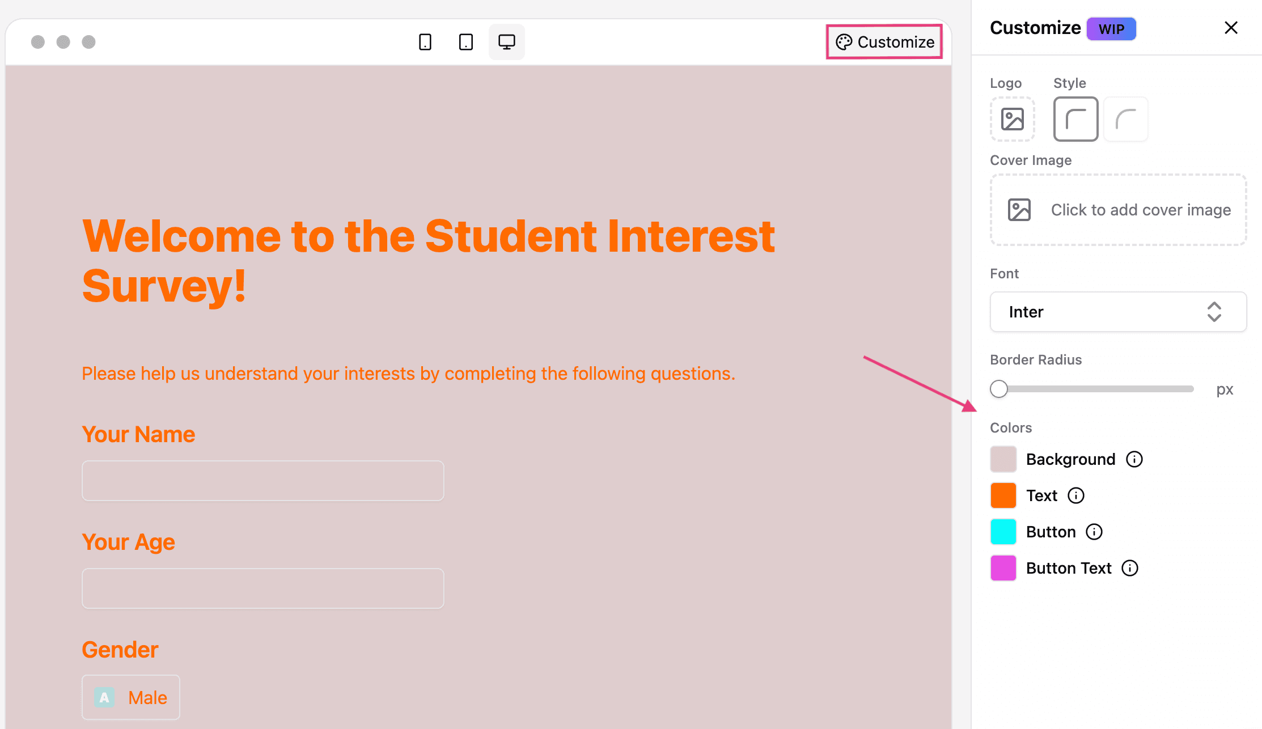Choose the Male gender option
The height and width of the screenshot is (729, 1262).
click(131, 697)
